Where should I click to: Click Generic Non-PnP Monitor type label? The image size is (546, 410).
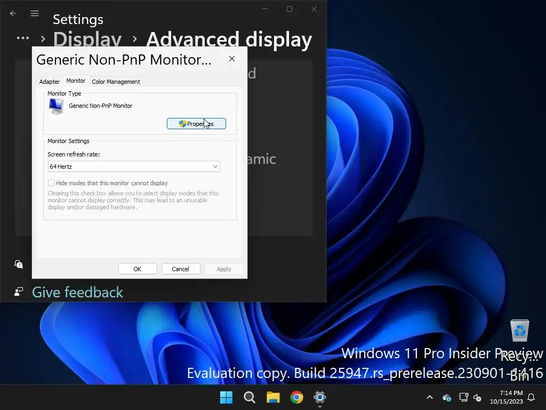(x=101, y=106)
